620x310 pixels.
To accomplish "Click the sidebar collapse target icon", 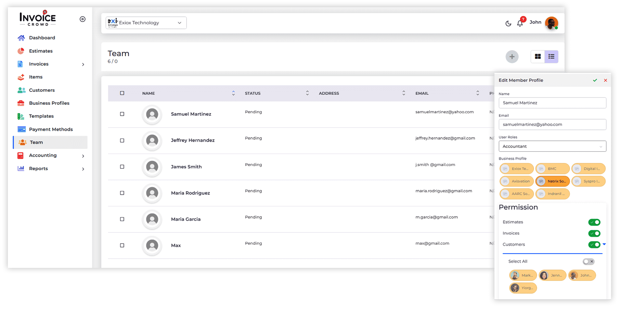I will [82, 19].
